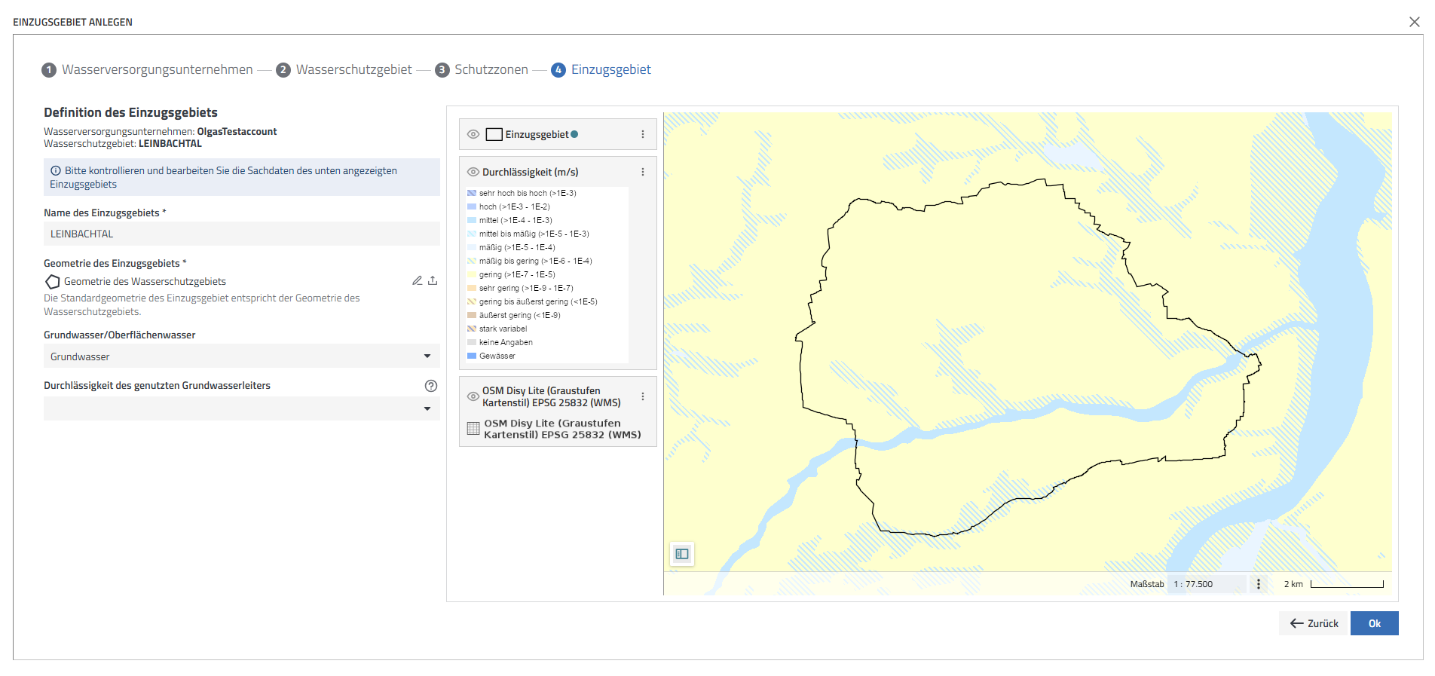Open the Einzugsgebiet layer options menu

(643, 134)
